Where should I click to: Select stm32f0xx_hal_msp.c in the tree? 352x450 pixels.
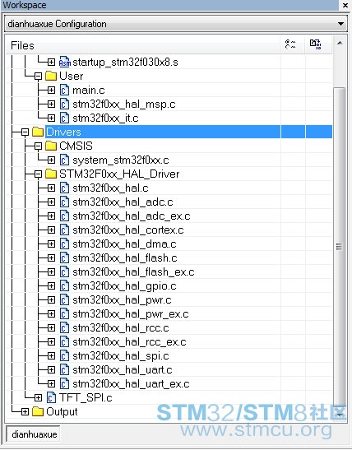(x=124, y=104)
